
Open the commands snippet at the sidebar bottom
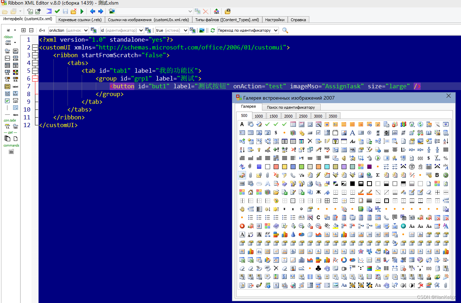click(x=11, y=151)
